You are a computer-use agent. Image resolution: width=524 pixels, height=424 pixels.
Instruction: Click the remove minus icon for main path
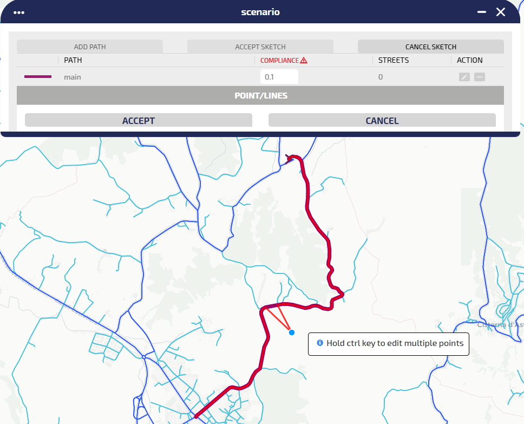click(x=479, y=77)
